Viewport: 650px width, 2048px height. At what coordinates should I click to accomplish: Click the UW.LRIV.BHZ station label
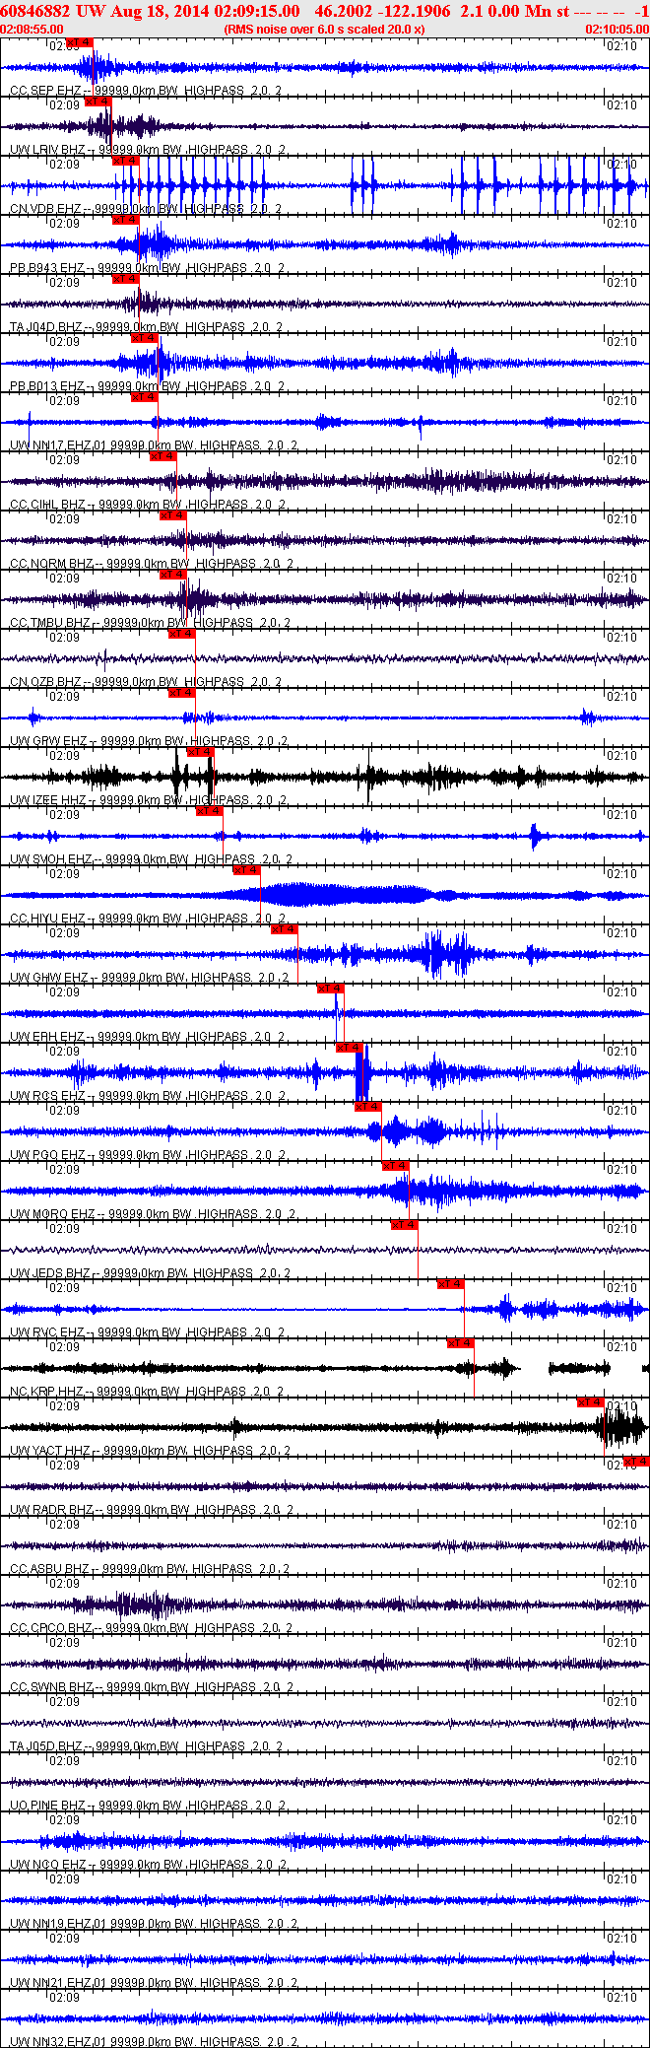click(x=48, y=150)
